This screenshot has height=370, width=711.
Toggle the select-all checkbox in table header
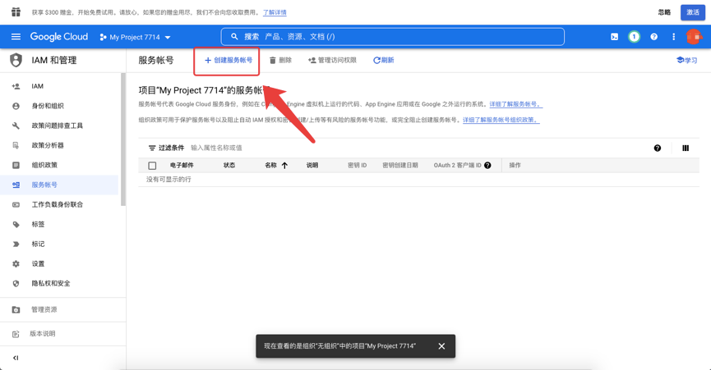click(x=152, y=166)
